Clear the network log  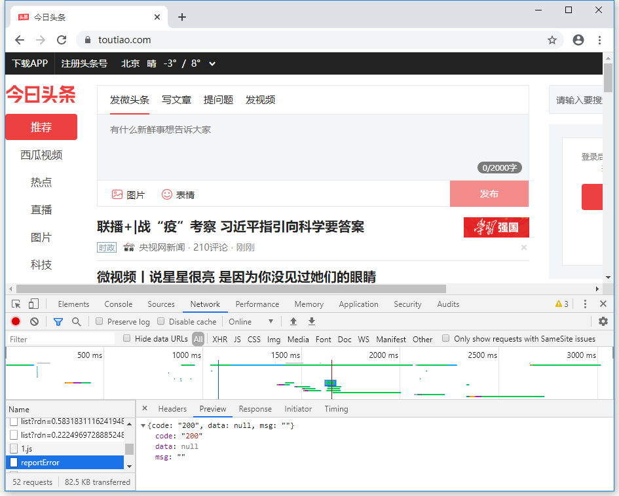[x=34, y=321]
